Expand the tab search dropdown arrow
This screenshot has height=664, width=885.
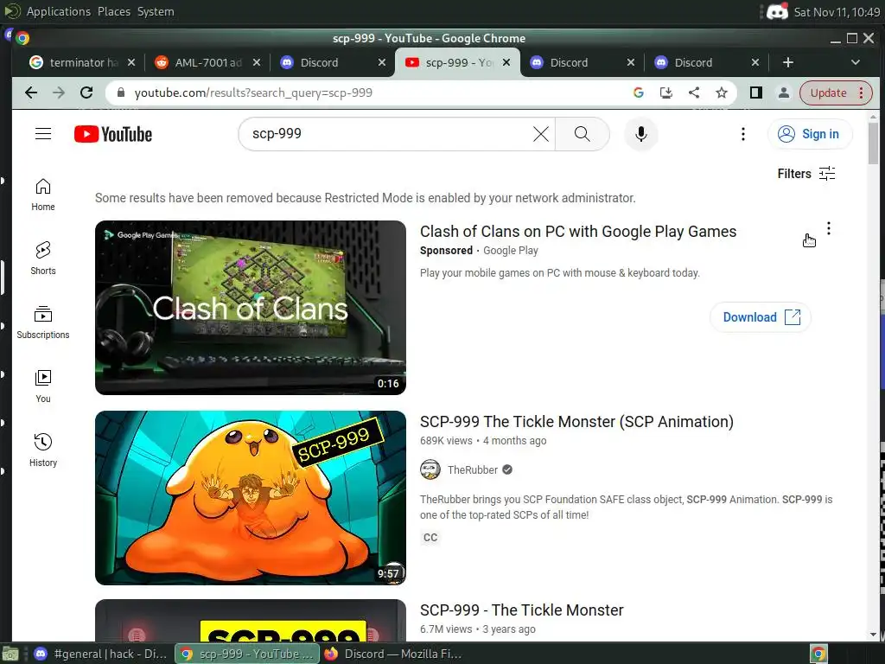pyautogui.click(x=855, y=62)
